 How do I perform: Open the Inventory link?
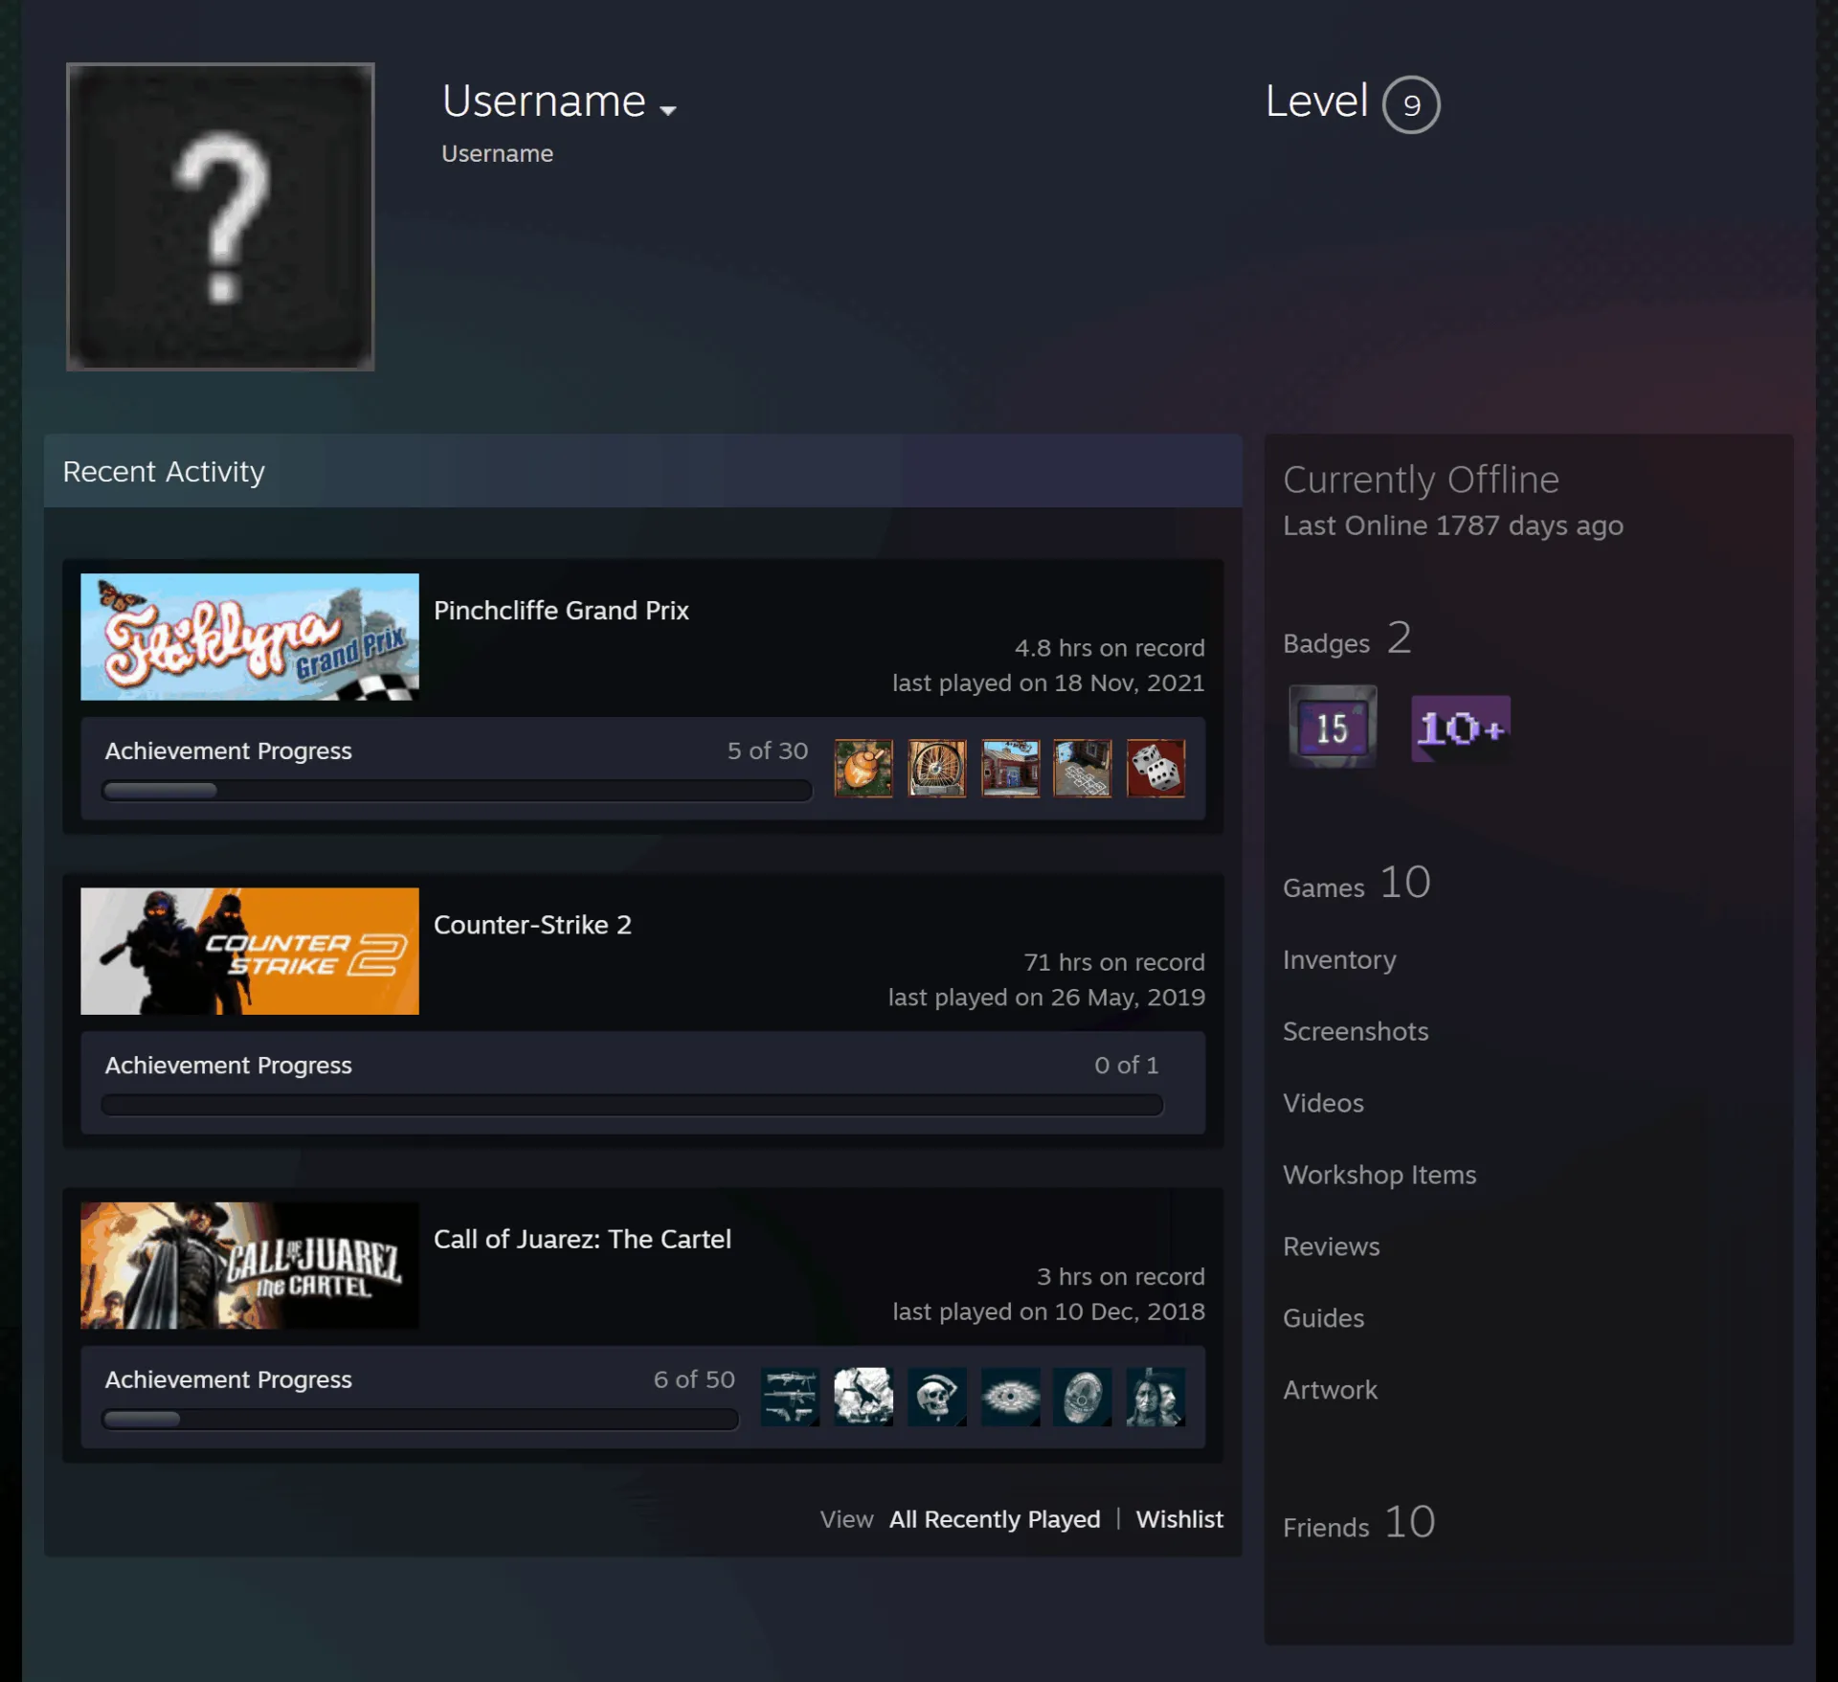[1339, 960]
